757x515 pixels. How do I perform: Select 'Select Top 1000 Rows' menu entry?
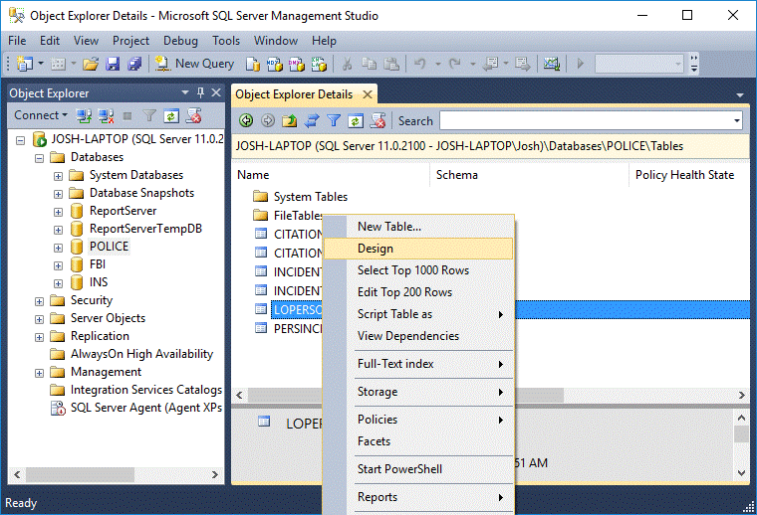coord(412,270)
